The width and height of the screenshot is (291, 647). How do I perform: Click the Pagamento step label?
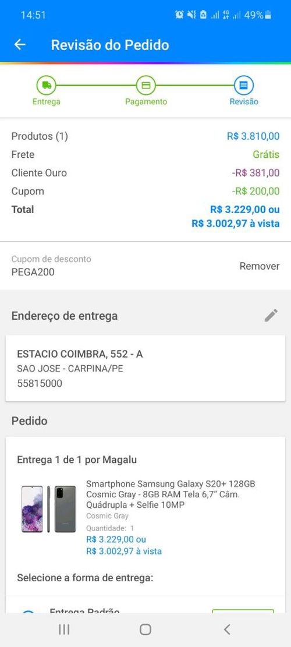click(x=146, y=101)
